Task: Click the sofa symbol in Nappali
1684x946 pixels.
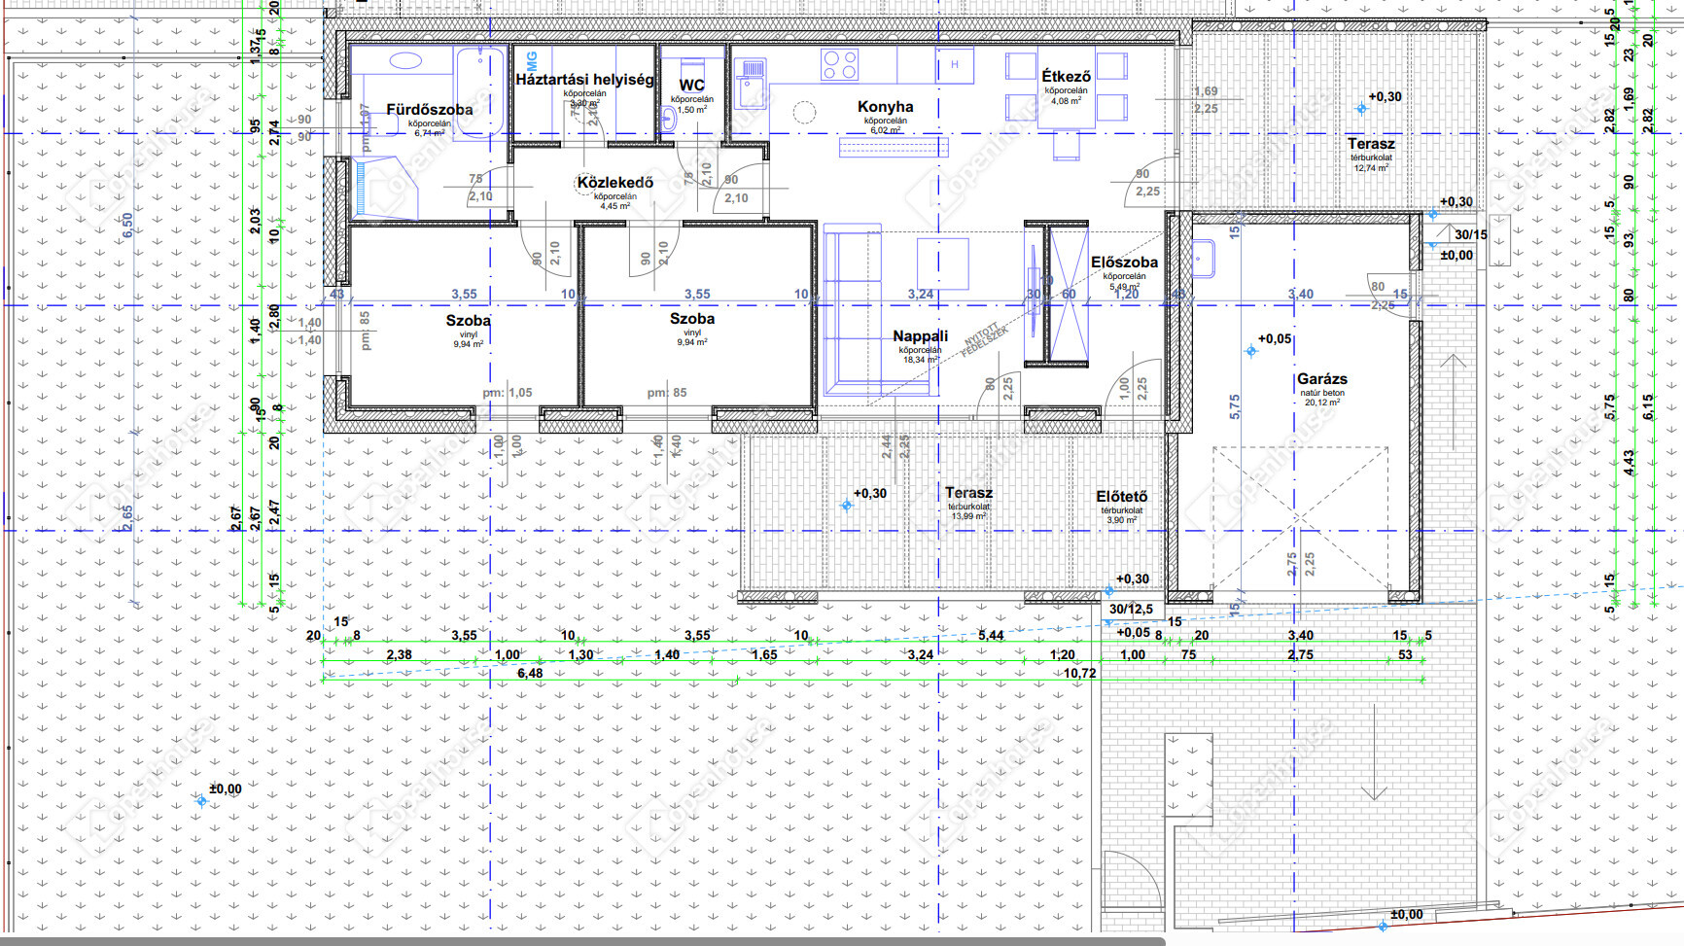Action: click(851, 311)
